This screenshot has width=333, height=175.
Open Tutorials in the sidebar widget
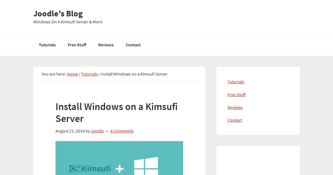(236, 82)
